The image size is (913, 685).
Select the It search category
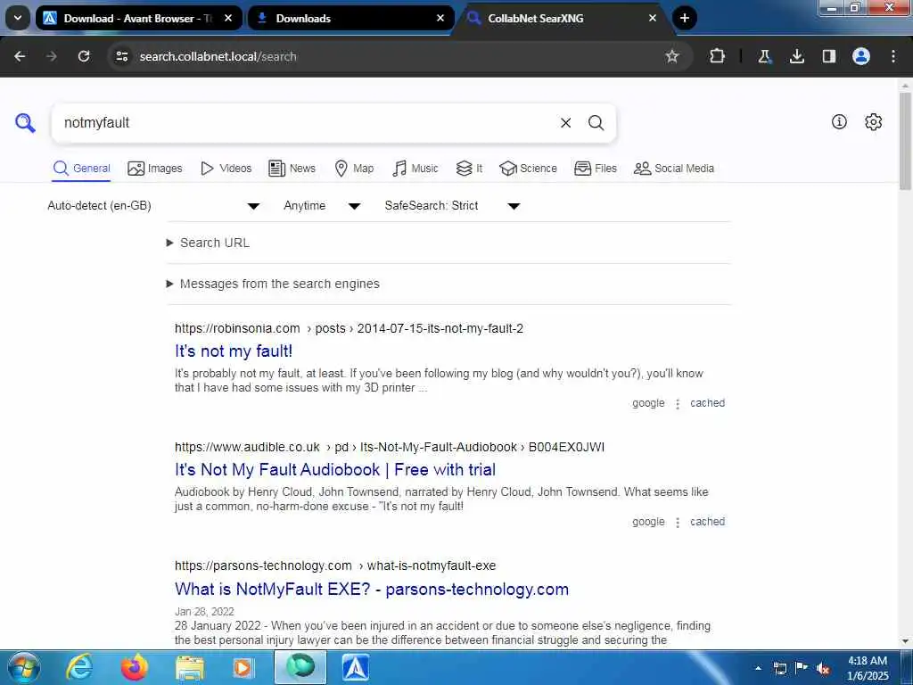[x=469, y=169]
